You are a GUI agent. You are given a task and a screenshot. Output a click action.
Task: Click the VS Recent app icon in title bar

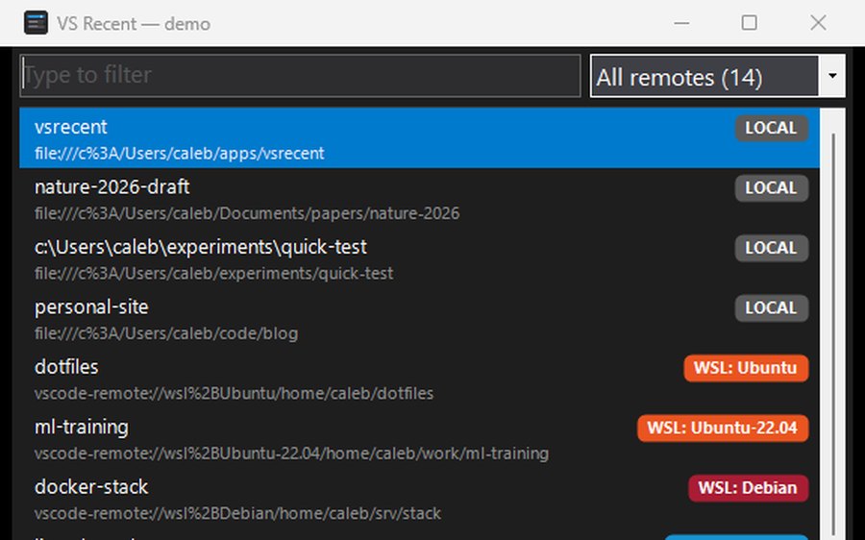click(x=36, y=23)
